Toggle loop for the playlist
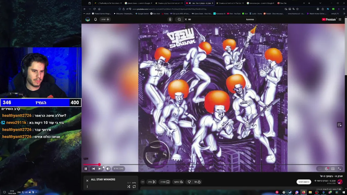The height and width of the screenshot is (195, 347). pos(134,187)
